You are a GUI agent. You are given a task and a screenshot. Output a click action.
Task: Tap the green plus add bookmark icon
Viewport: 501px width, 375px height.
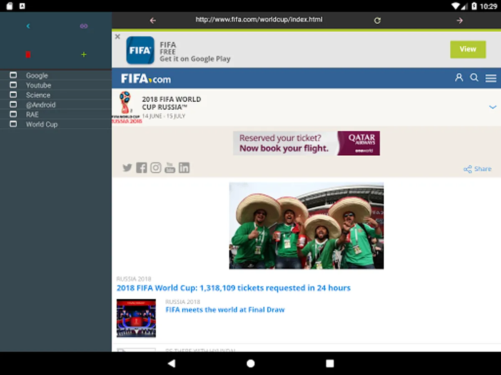[x=84, y=55]
